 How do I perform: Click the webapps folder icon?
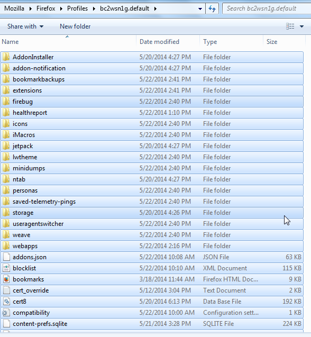coord(6,246)
